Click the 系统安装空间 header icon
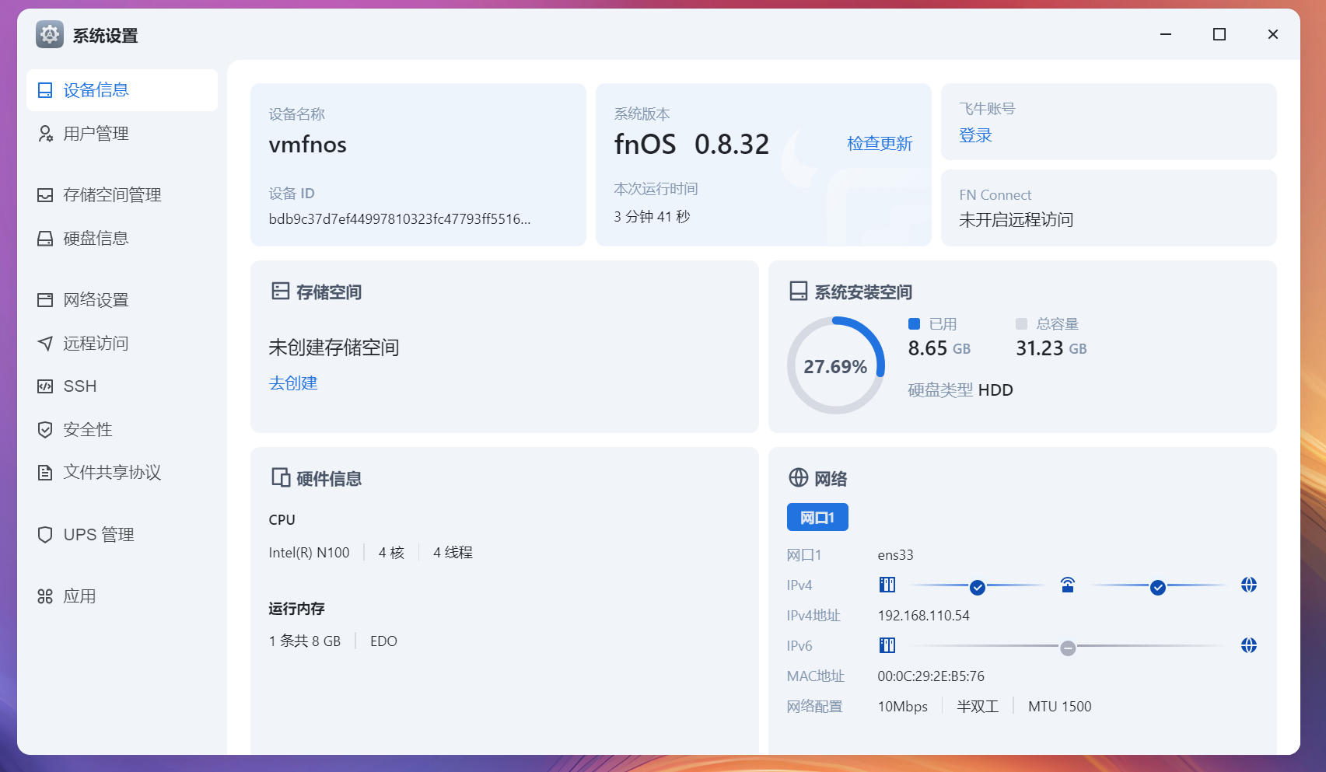1326x772 pixels. (798, 292)
